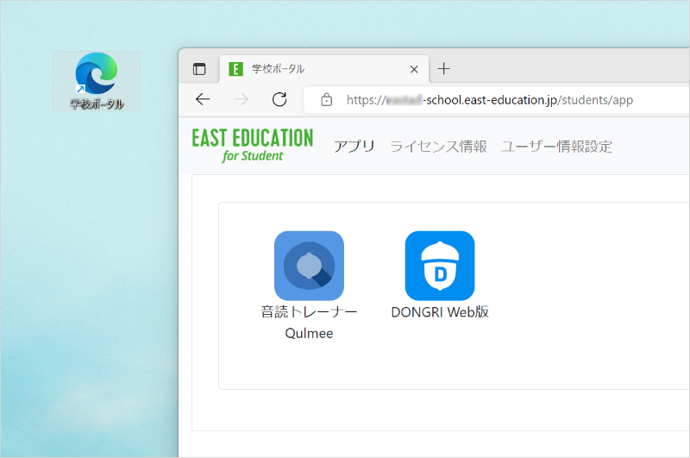Close the 学校ポータル browser tab
Screen dimensions: 690x458
coord(414,69)
